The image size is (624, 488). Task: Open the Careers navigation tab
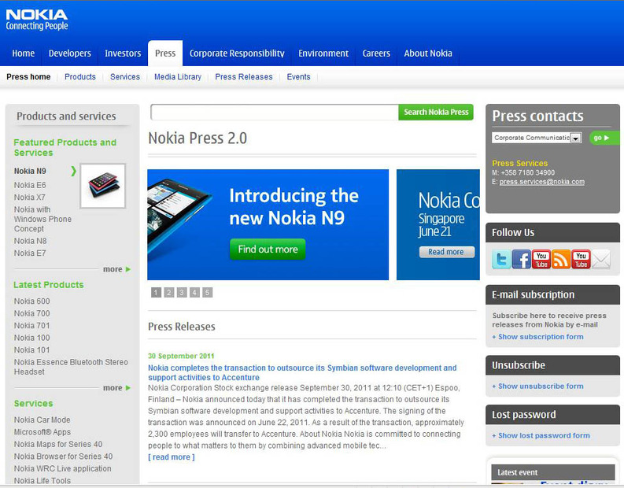[376, 54]
